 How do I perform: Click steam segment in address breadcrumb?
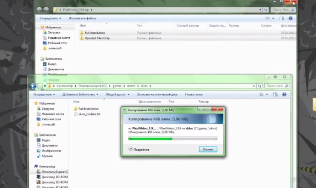coord(131,86)
